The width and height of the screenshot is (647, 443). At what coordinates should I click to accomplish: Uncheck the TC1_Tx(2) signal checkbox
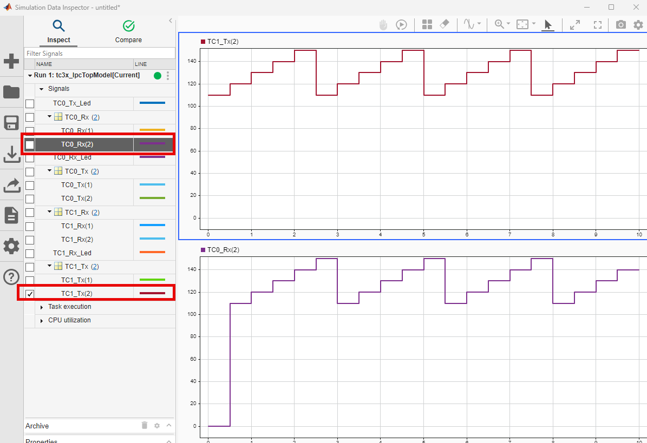30,294
